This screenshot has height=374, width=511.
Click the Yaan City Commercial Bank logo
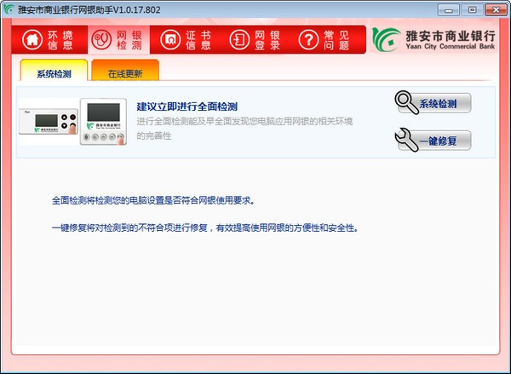tap(433, 40)
